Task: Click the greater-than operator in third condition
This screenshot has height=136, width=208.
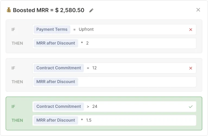Action: pyautogui.click(x=88, y=107)
